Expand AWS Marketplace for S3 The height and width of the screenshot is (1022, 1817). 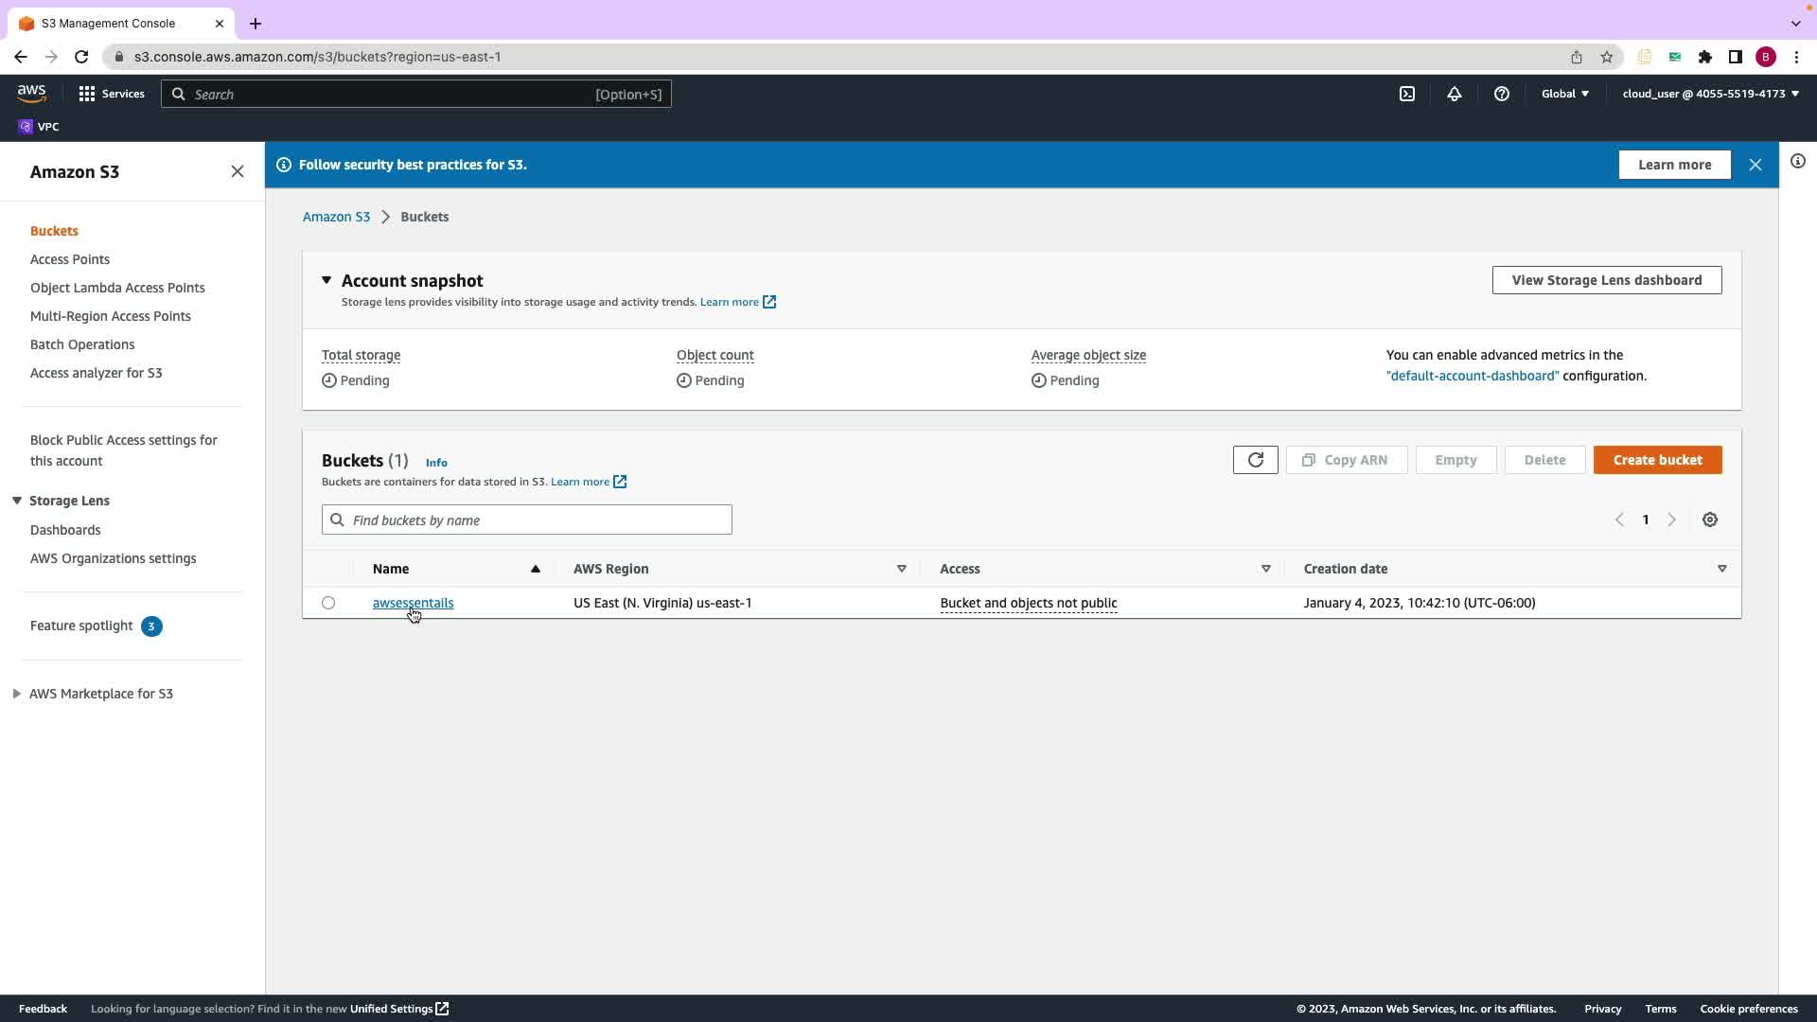pos(17,694)
